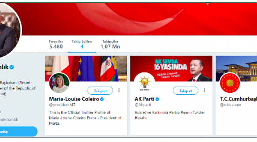Click the blue Tweetle button

18,131
